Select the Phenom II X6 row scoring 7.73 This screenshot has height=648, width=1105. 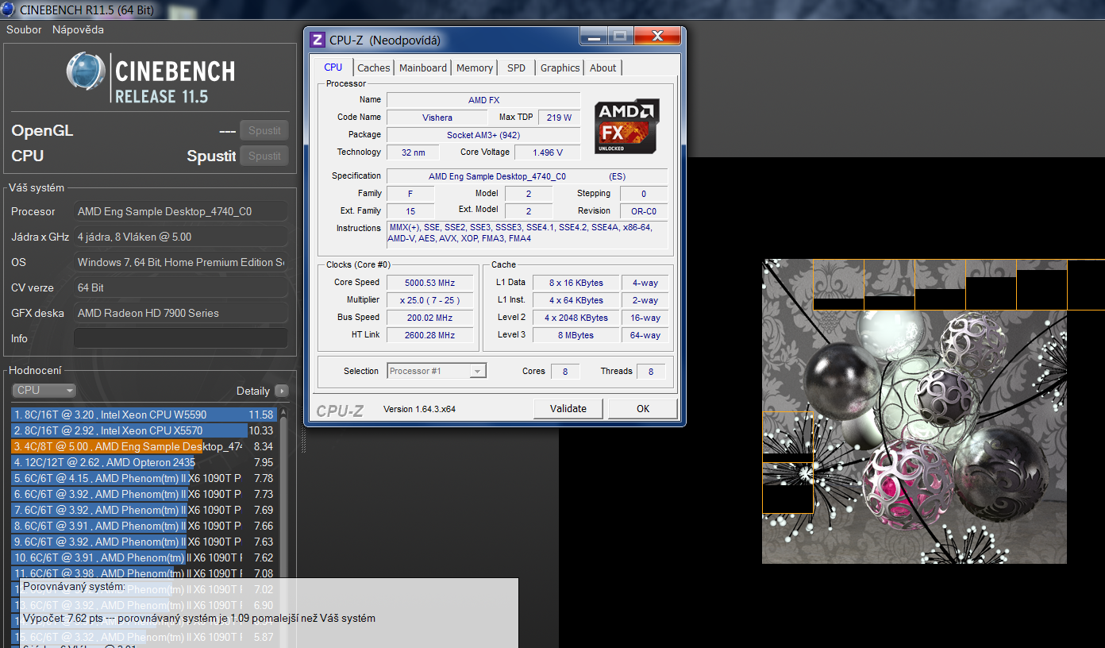coord(144,494)
